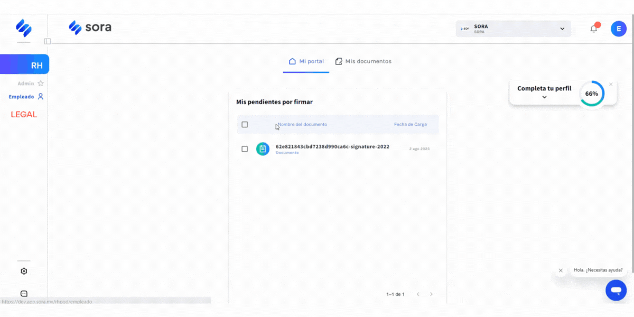Sort by Nombre del documento
Viewport: 634px width, 317px height.
pyautogui.click(x=302, y=124)
